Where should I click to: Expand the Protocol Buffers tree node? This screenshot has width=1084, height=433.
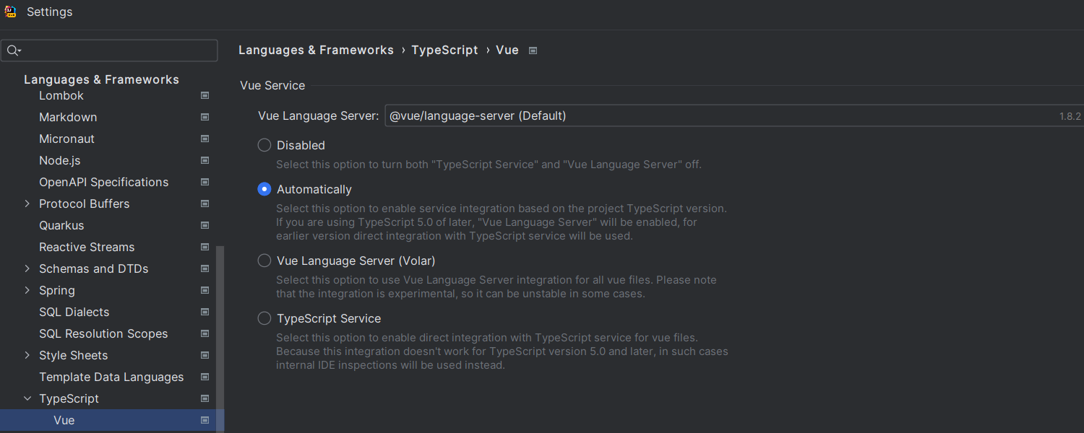pos(27,204)
